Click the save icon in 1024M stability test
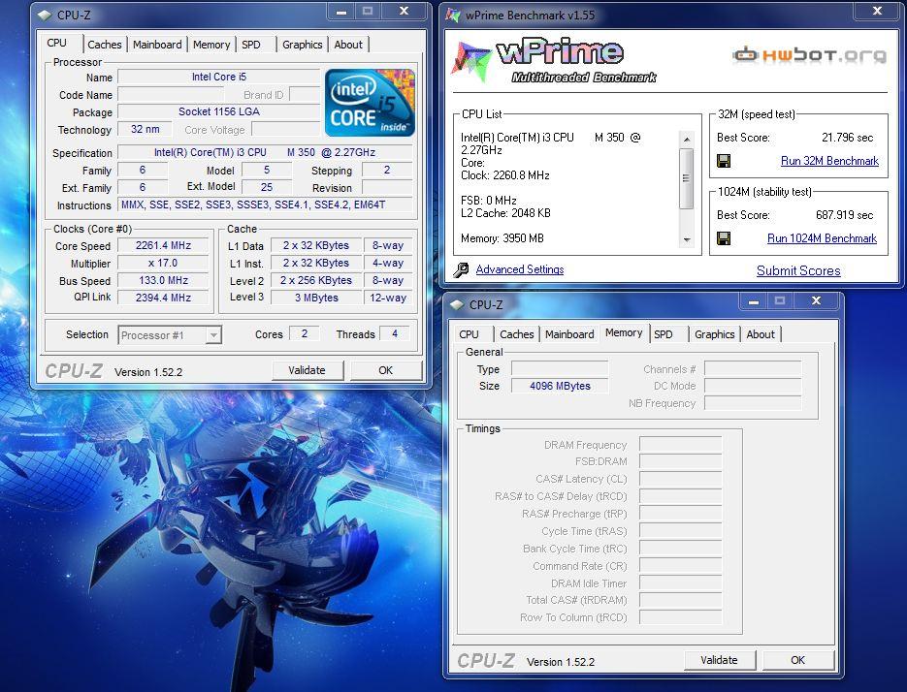 (723, 238)
